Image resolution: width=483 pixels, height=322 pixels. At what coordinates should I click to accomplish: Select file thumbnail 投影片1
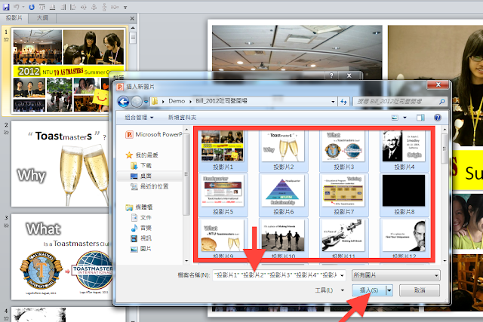223,150
